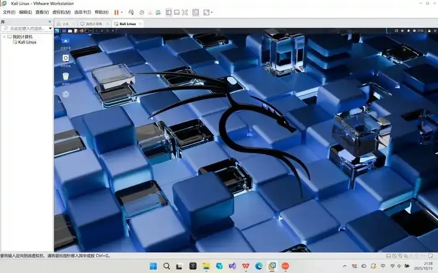The height and width of the screenshot is (273, 438).
Task: Revert to snapshot using the toolbar icon
Action: coord(149,12)
